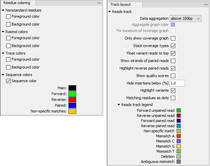Uncheck the Sequence color checkbox
This screenshot has width=210, height=166.
point(9,81)
